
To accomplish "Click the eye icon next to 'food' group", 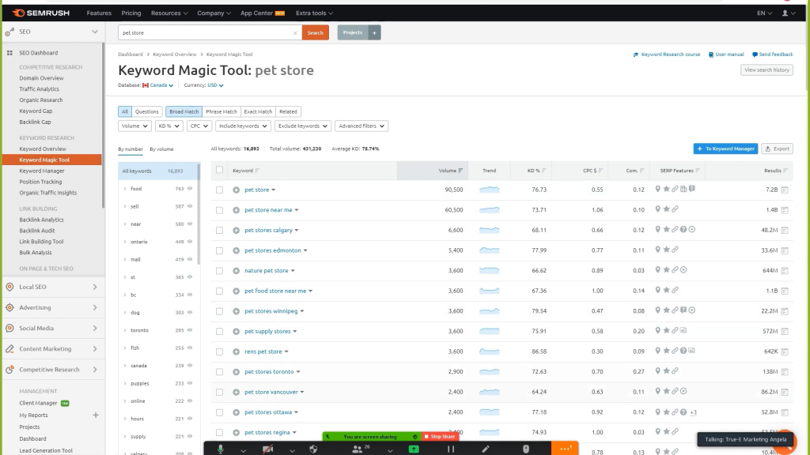I will click(x=191, y=189).
